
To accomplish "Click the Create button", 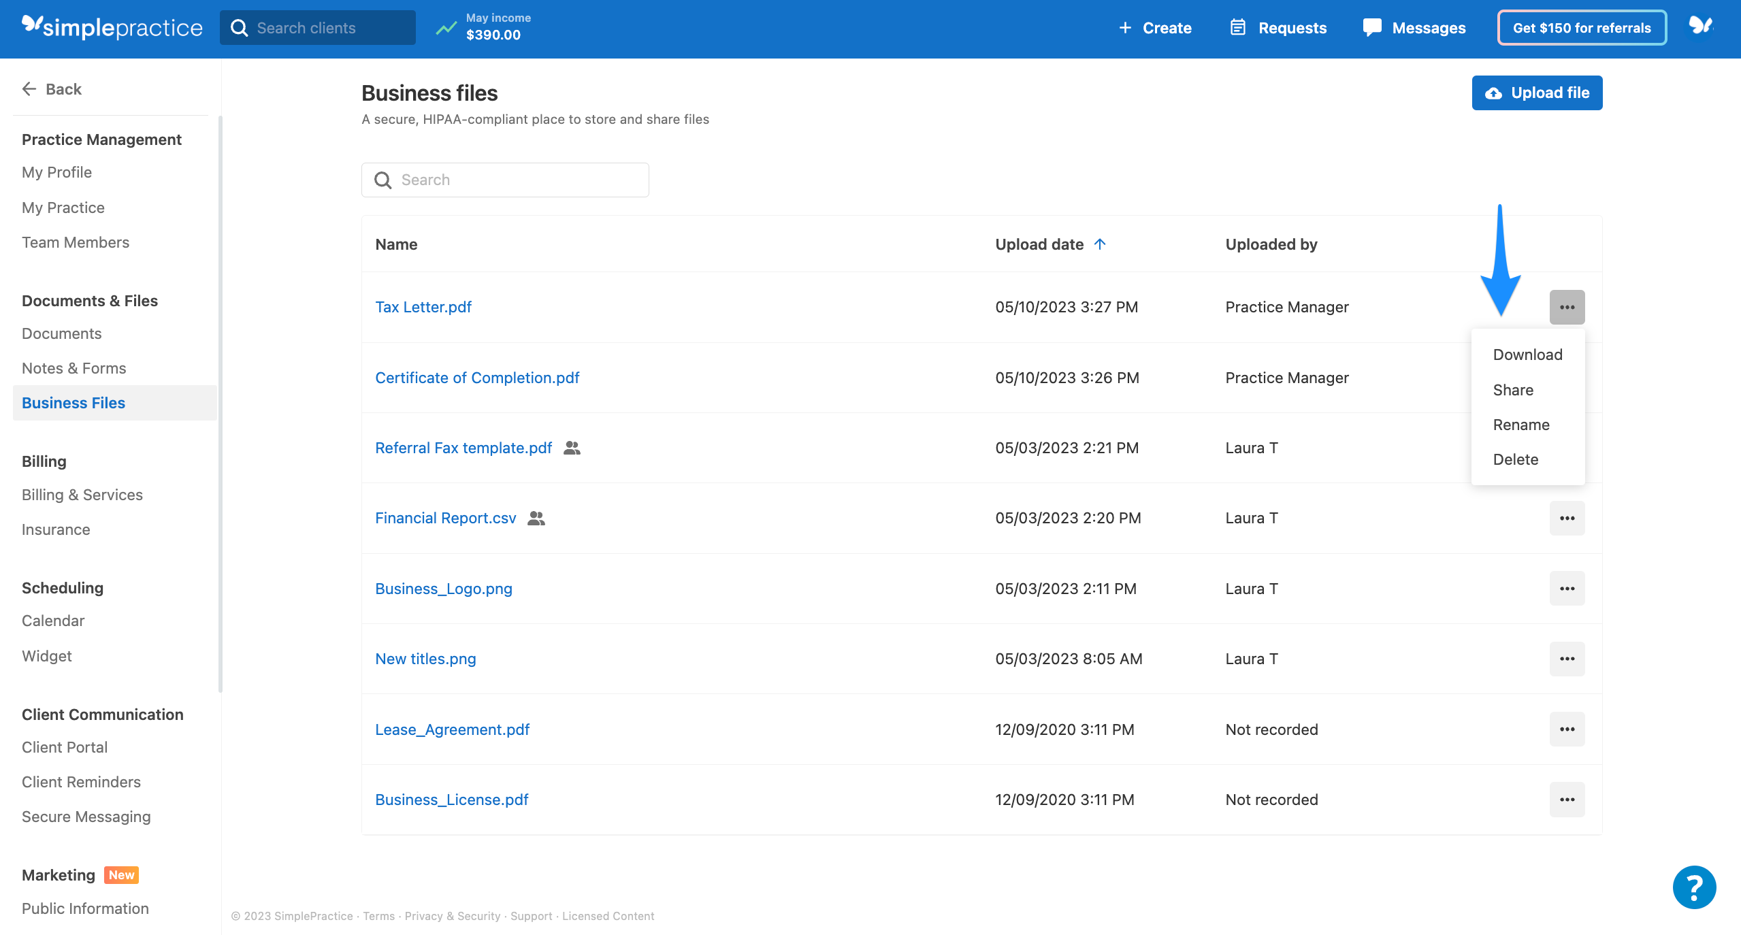I will point(1155,28).
